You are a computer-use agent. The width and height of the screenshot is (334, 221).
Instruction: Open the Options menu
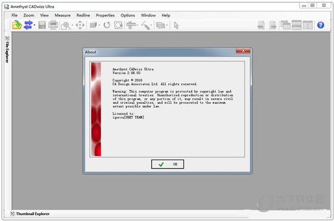(x=128, y=15)
